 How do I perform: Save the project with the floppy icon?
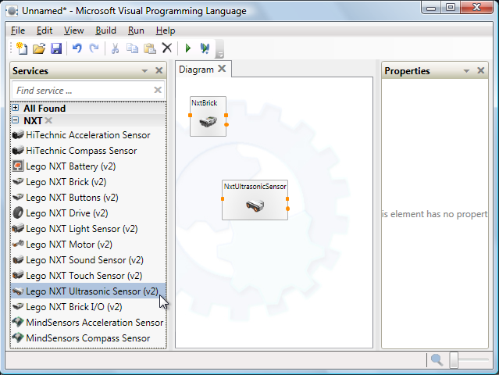tap(56, 48)
